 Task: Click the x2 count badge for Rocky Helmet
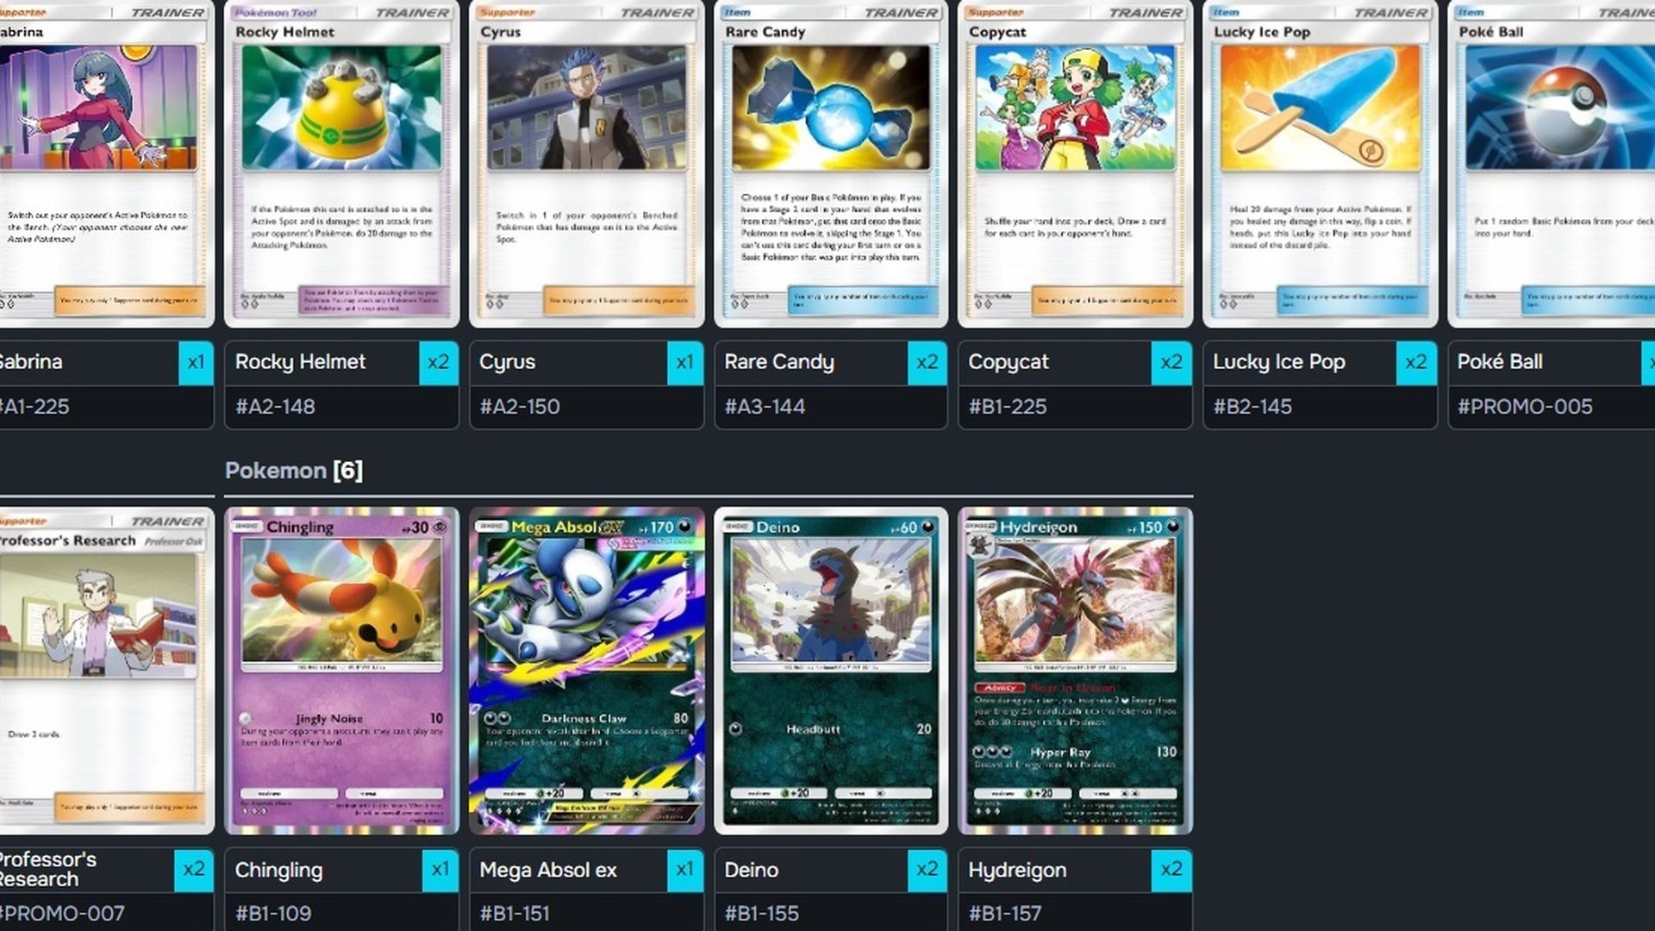point(439,362)
